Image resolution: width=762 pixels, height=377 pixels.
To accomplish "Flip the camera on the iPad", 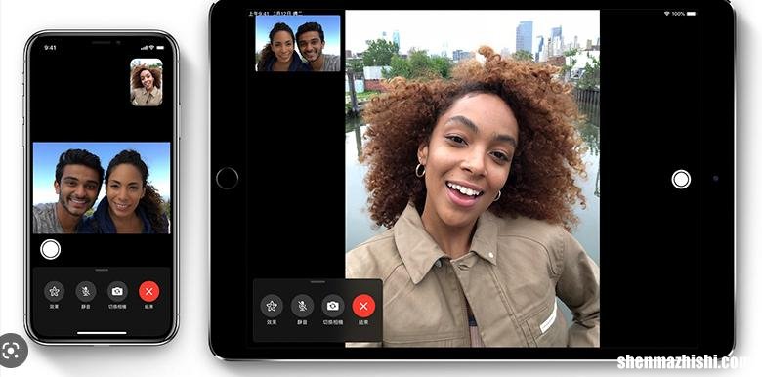I will (x=333, y=306).
